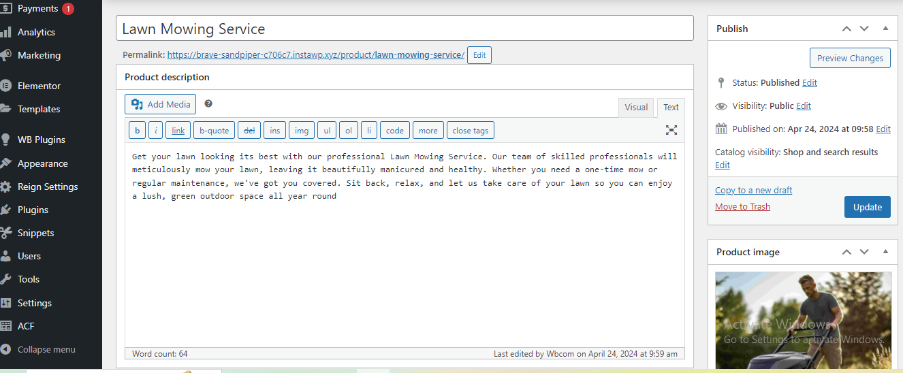Screen dimensions: 903x373
Task: Go to Marketing section
Action: [x=39, y=55]
